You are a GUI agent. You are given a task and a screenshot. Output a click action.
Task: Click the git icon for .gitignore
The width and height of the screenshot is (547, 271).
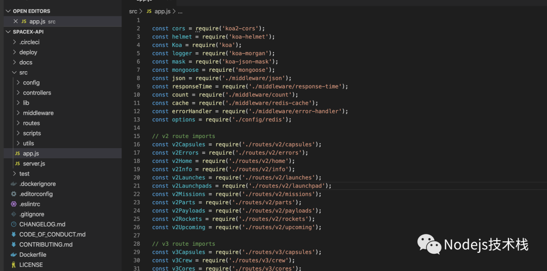point(14,214)
